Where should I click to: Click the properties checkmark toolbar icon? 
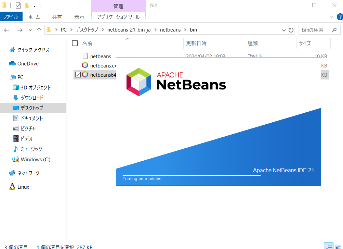click(x=18, y=5)
